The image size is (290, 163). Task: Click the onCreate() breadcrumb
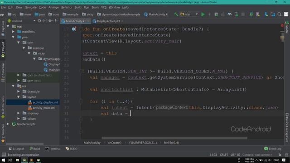115,143
